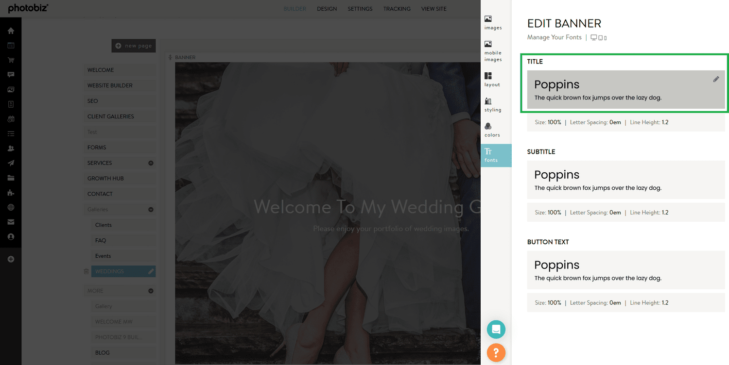Open the DESIGN tab
The width and height of the screenshot is (729, 365).
327,8
